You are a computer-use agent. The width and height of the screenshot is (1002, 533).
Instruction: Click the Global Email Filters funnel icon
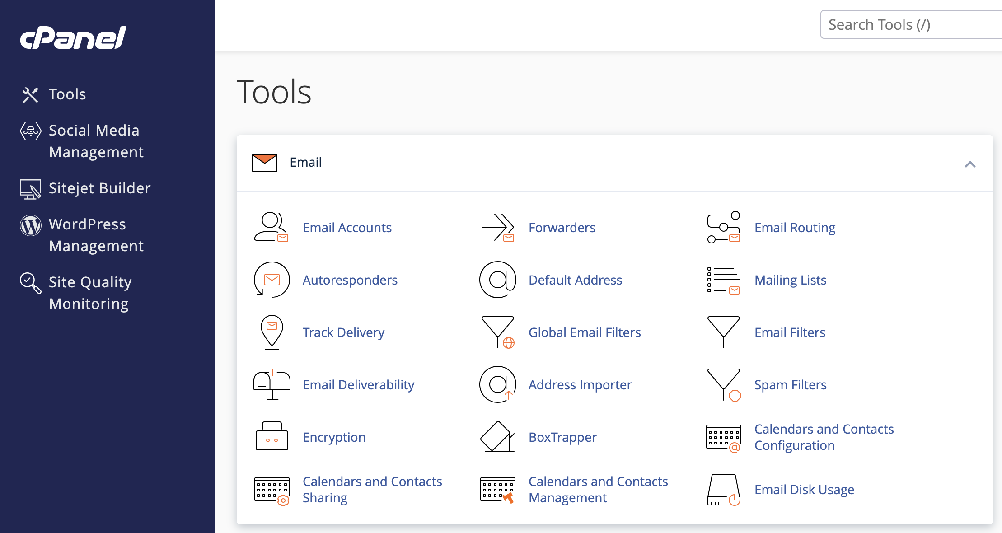pyautogui.click(x=497, y=332)
